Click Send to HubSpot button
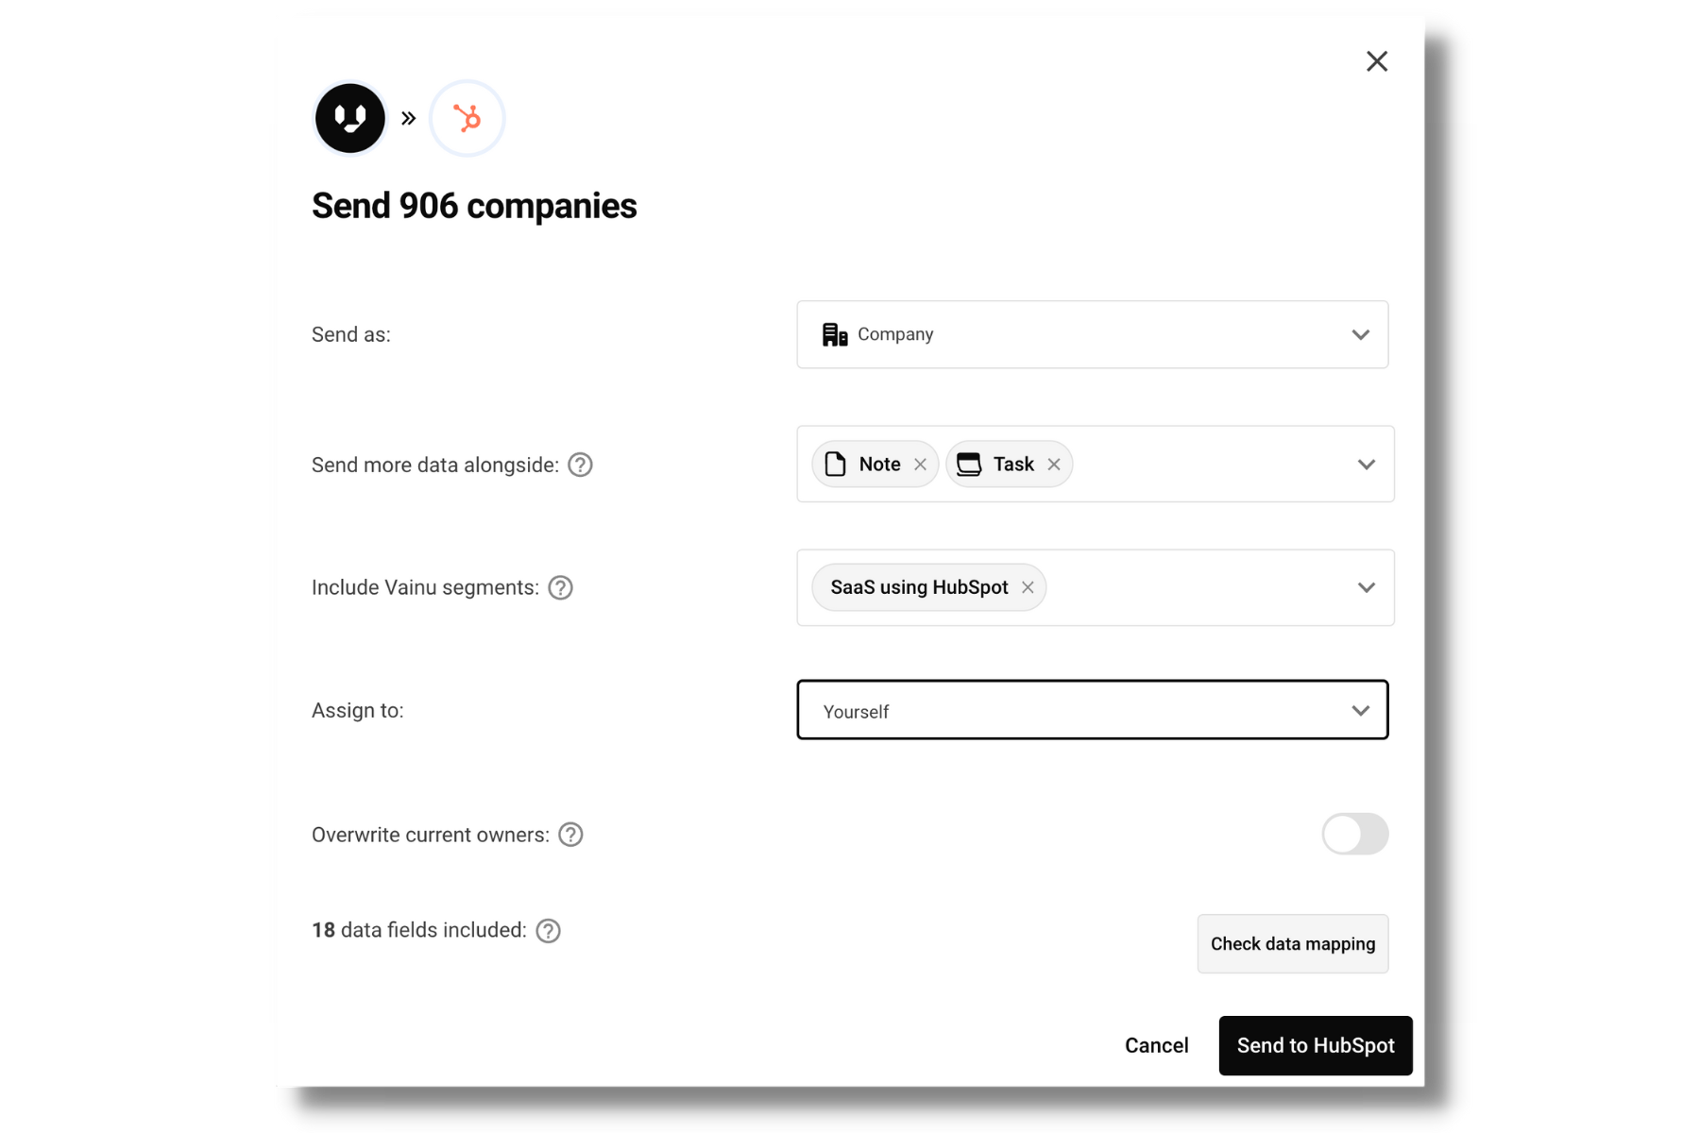 coord(1315,1045)
